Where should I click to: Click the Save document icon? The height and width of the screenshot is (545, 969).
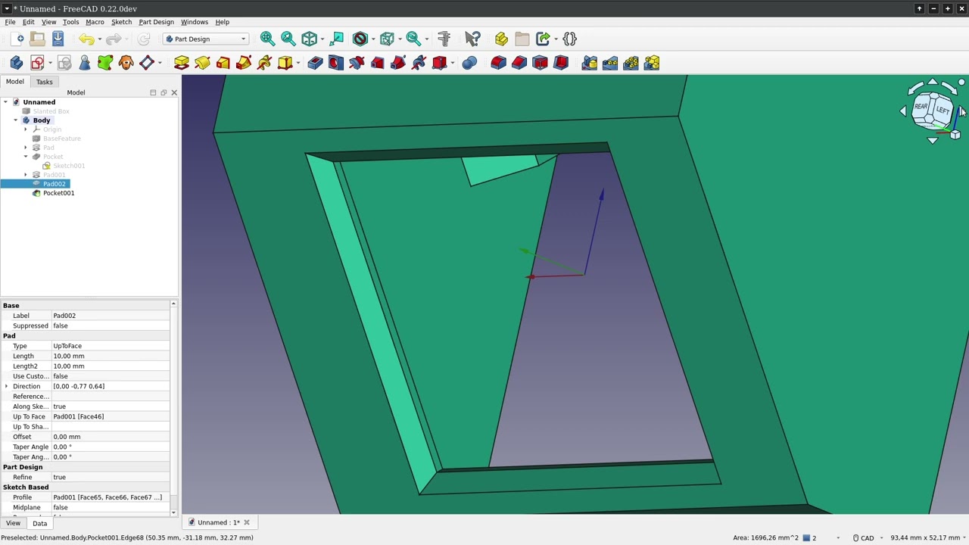58,39
